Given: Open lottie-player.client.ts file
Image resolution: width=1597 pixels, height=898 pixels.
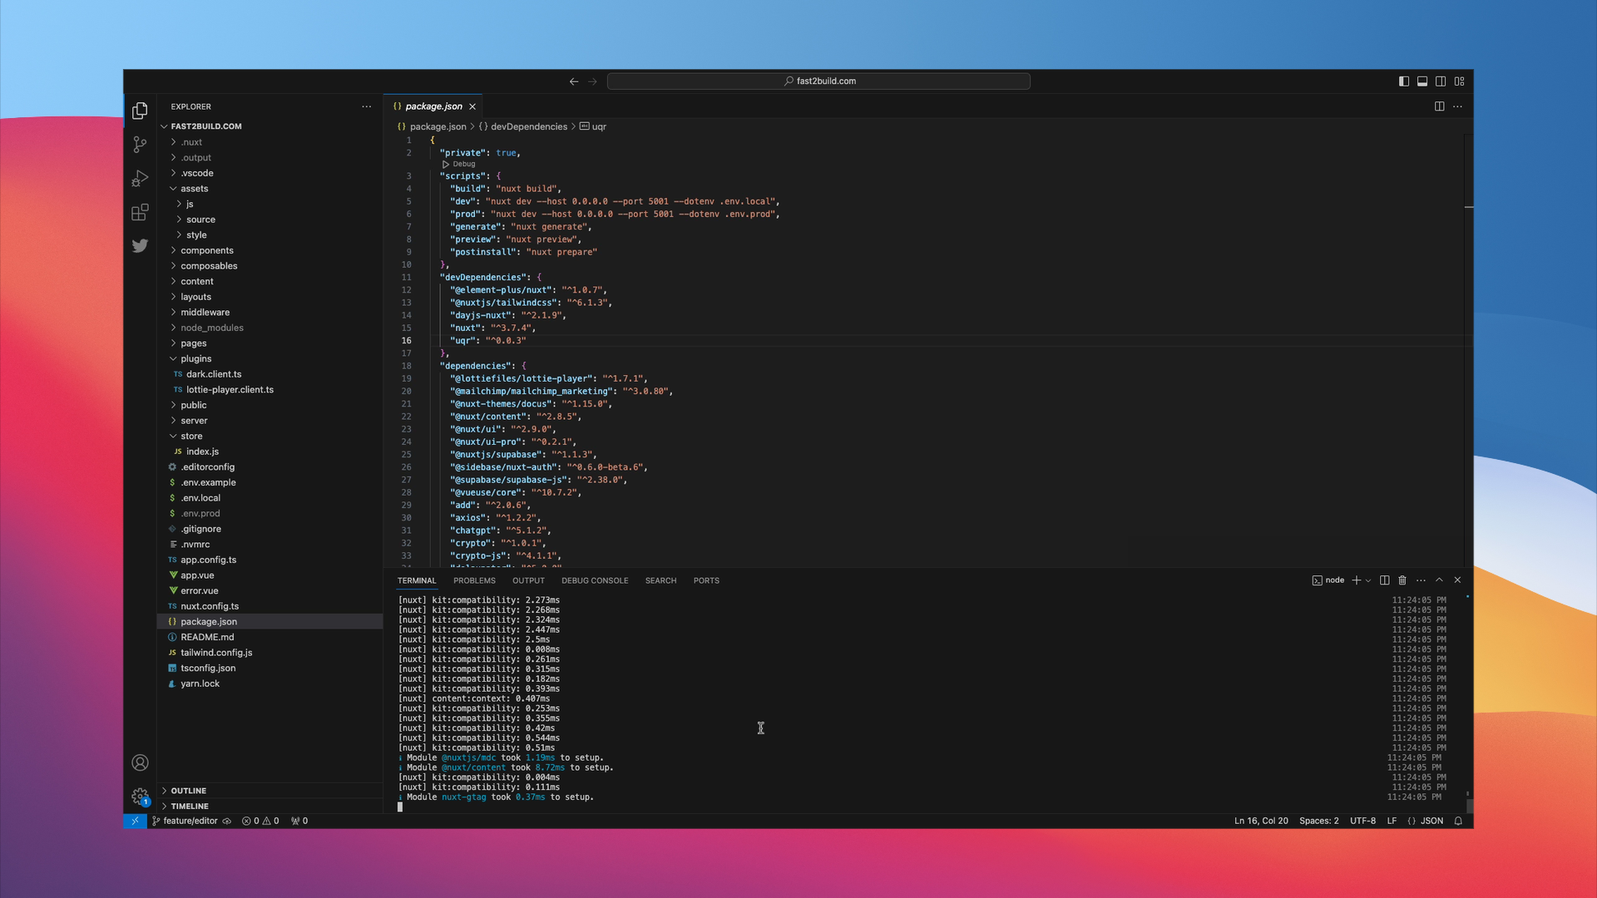Looking at the screenshot, I should tap(269, 389).
